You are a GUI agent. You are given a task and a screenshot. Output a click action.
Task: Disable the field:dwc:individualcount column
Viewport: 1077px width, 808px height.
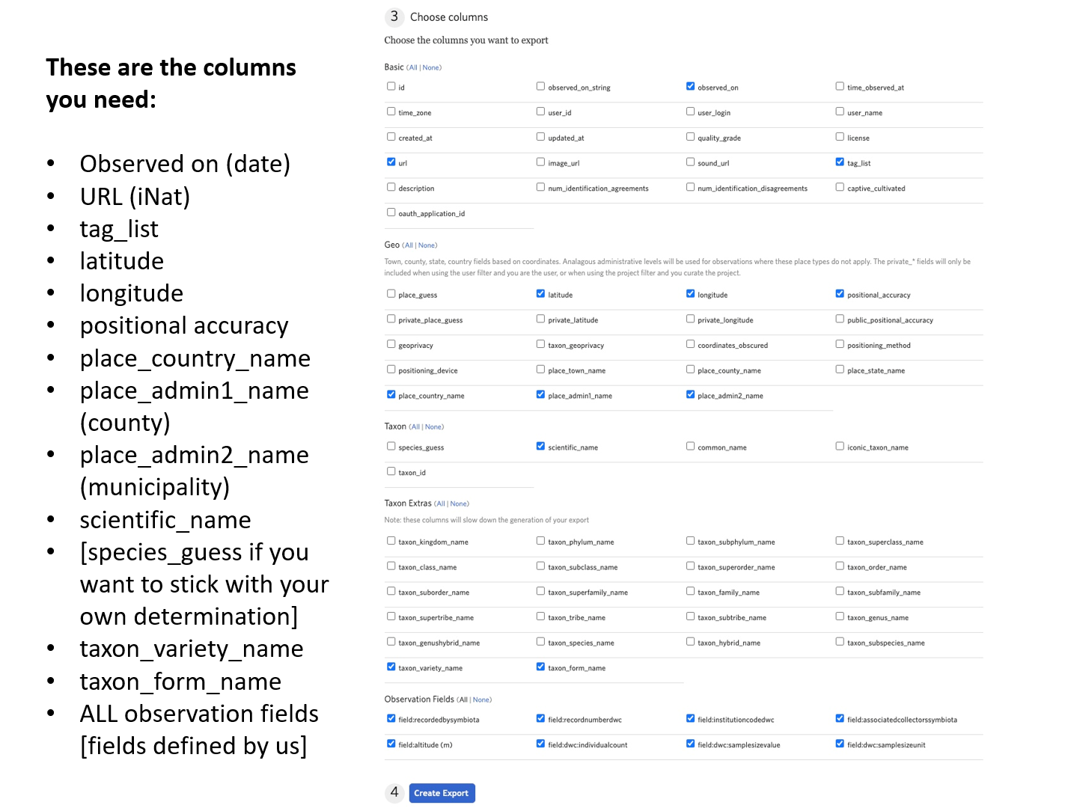(540, 743)
